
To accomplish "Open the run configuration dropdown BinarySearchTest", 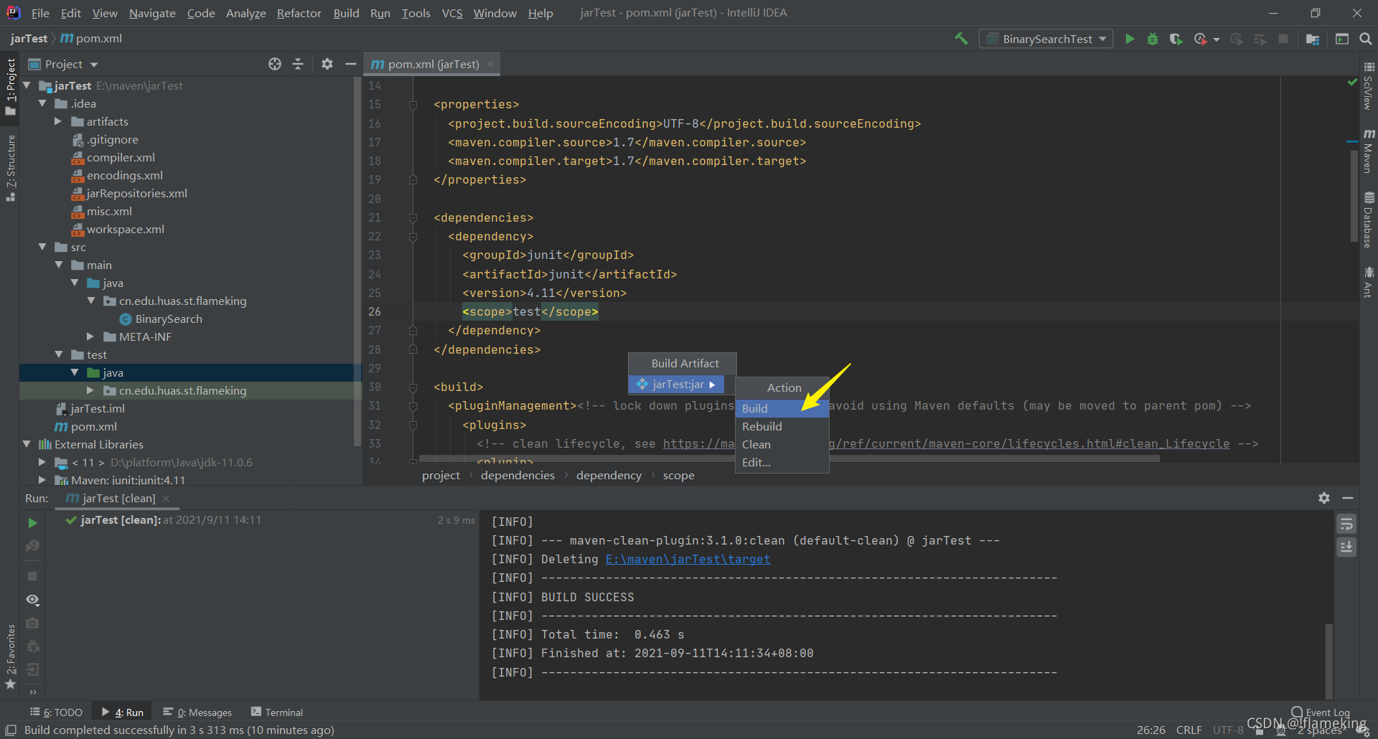I will [1046, 39].
